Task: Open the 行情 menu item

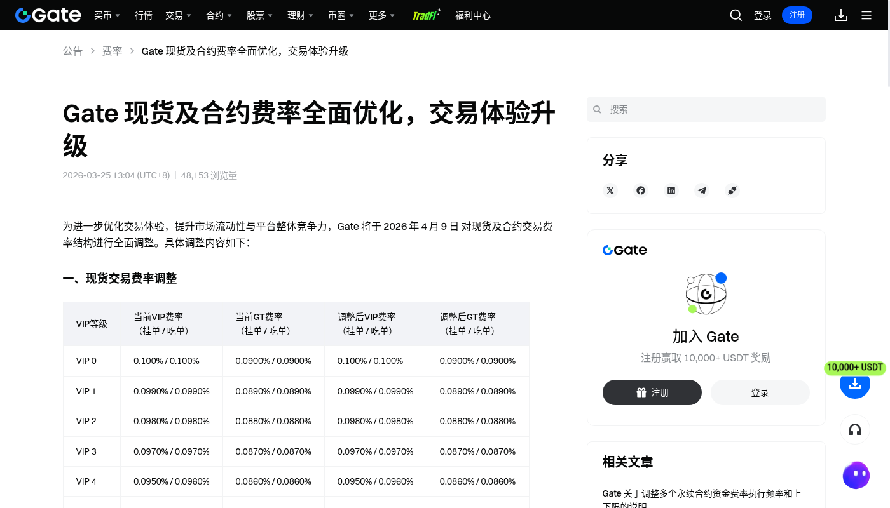Action: pyautogui.click(x=144, y=15)
